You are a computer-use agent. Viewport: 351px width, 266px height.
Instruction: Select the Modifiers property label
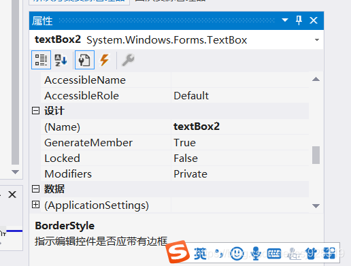click(x=68, y=174)
